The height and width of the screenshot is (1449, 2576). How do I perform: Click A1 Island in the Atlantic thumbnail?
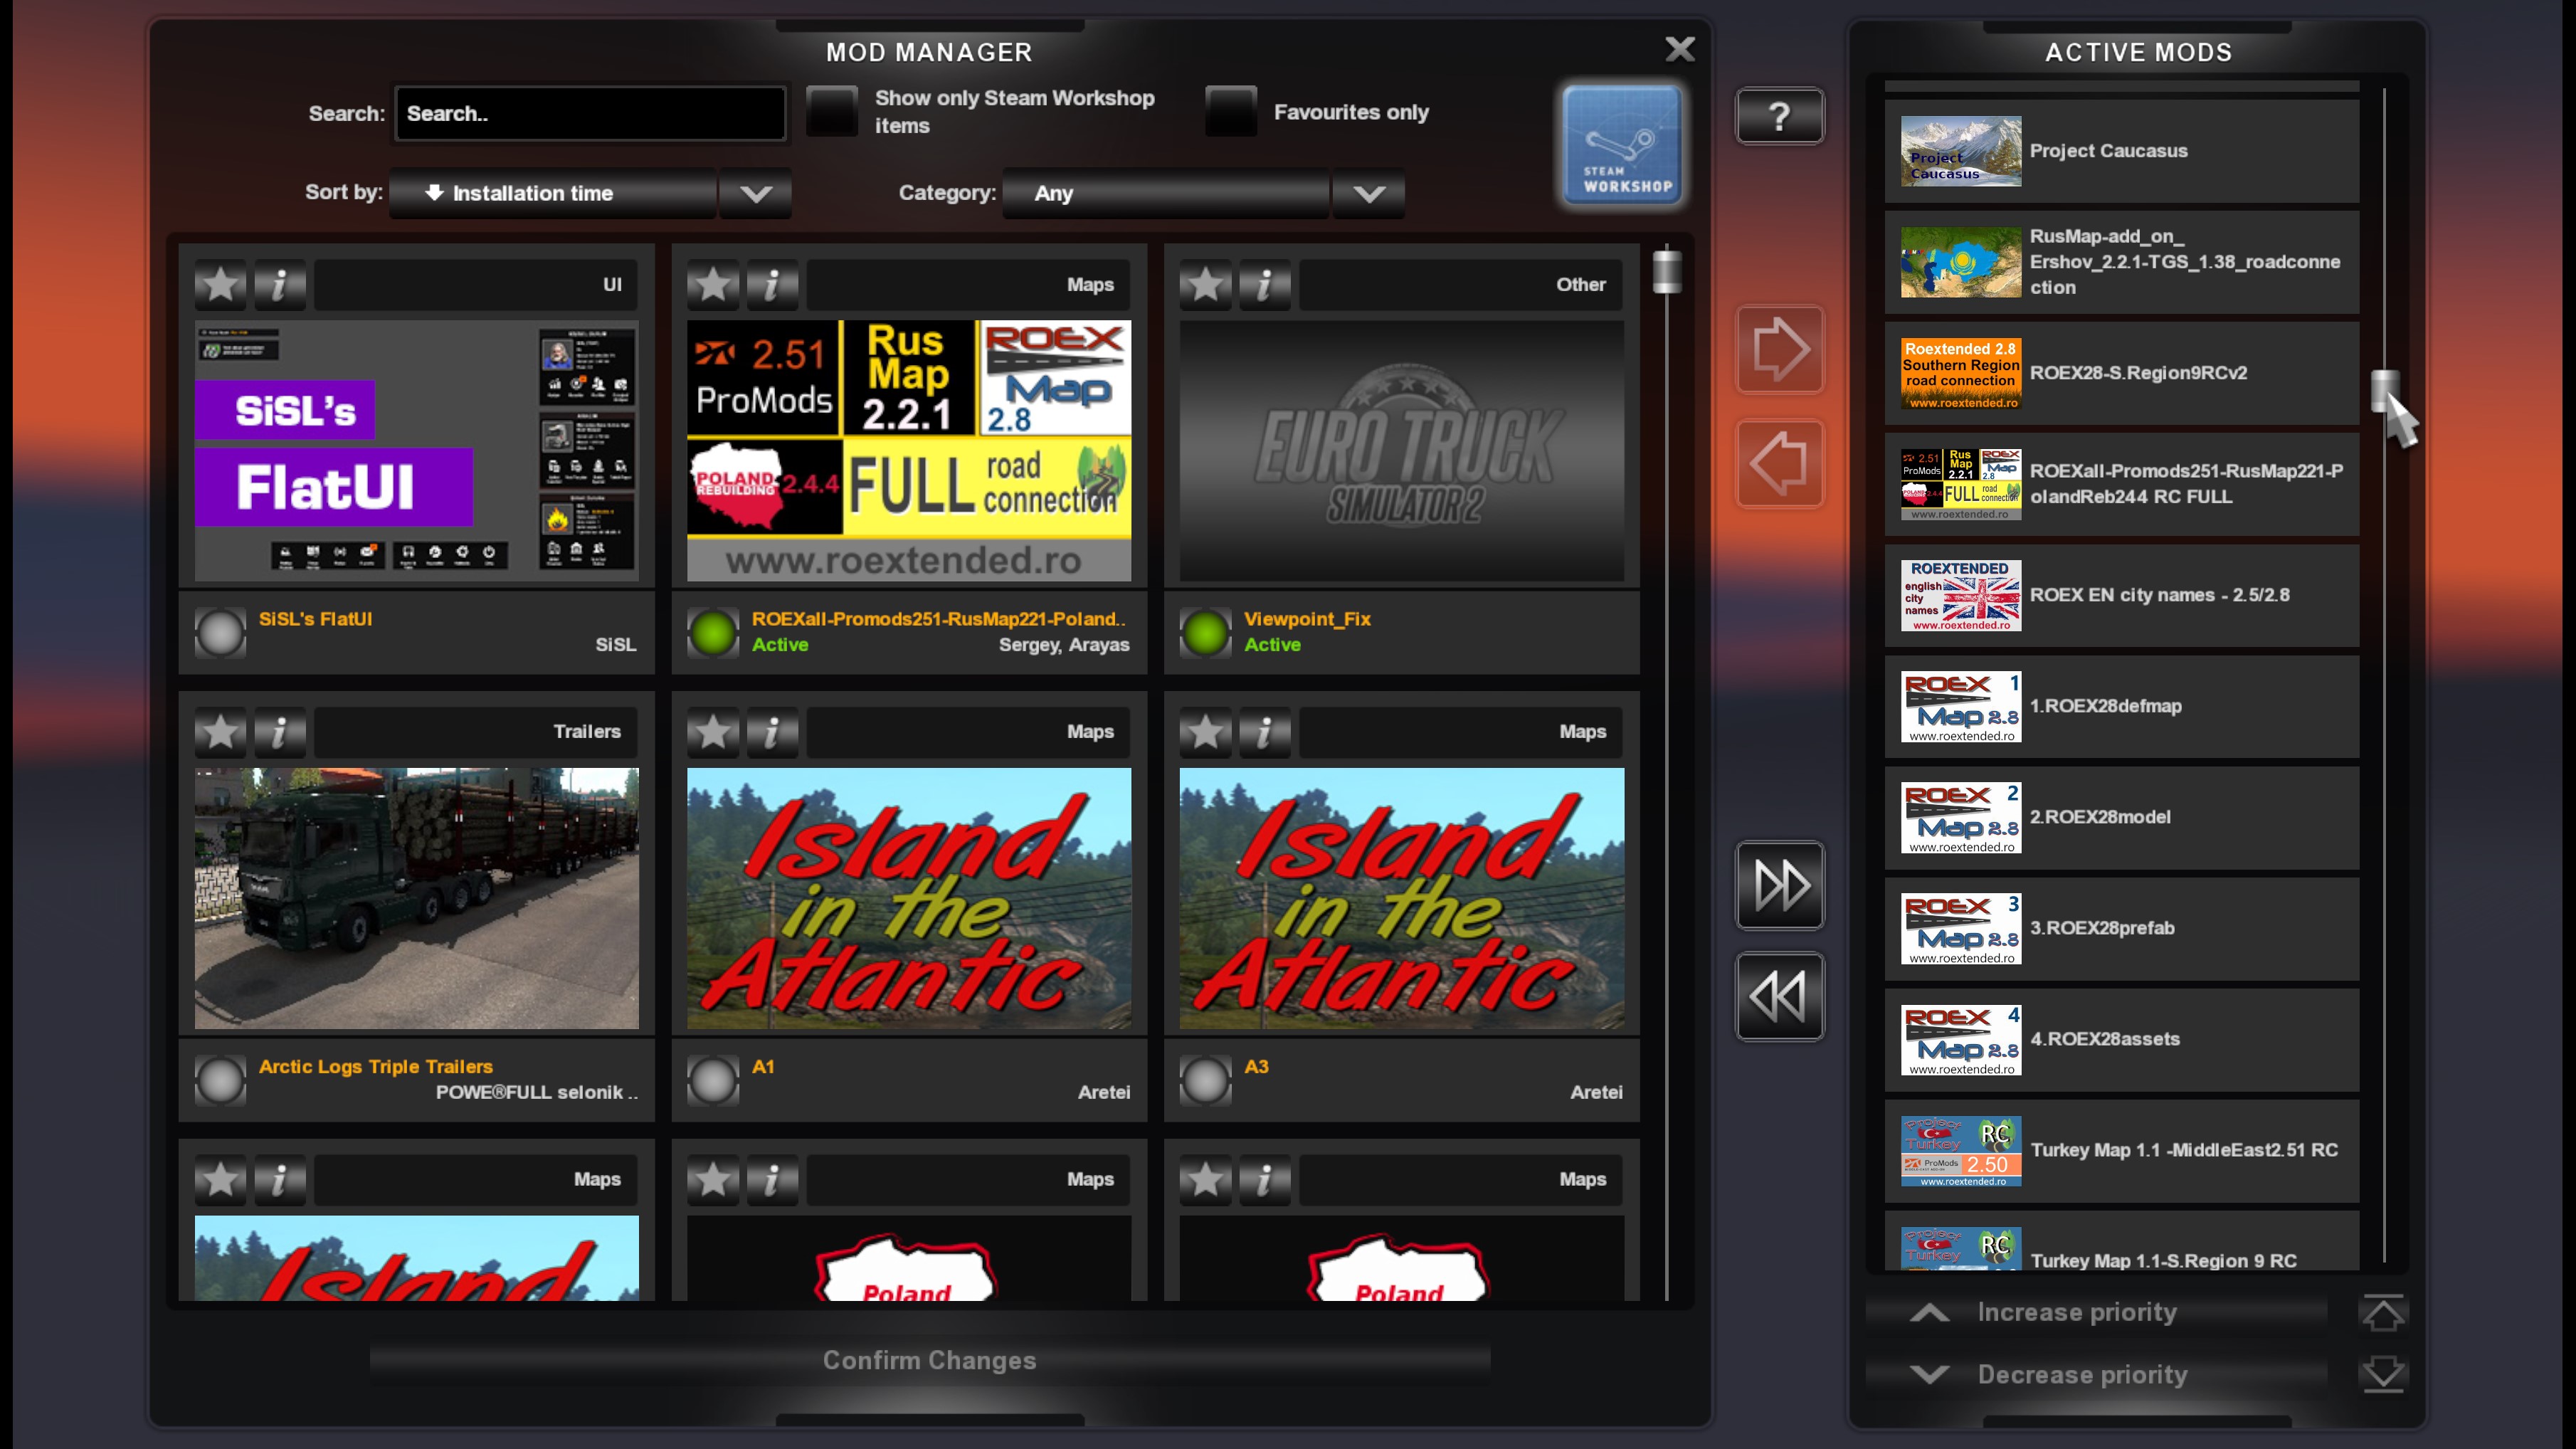[909, 898]
